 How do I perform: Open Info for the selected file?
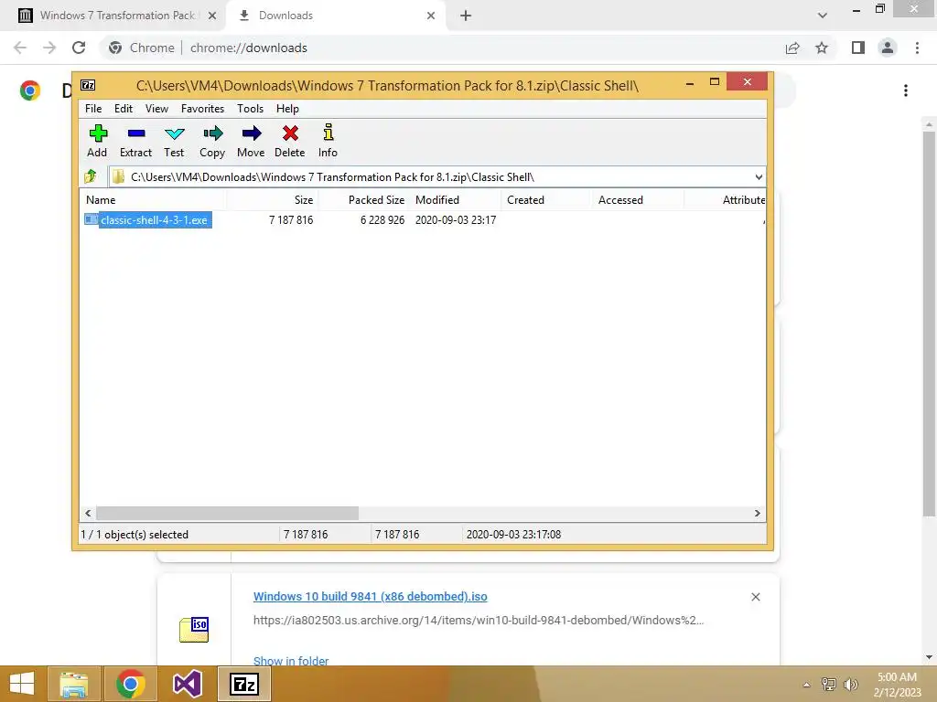pos(328,141)
